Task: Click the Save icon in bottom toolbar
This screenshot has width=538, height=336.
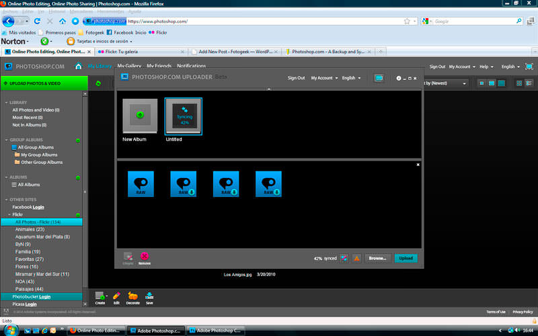Action: (149, 298)
